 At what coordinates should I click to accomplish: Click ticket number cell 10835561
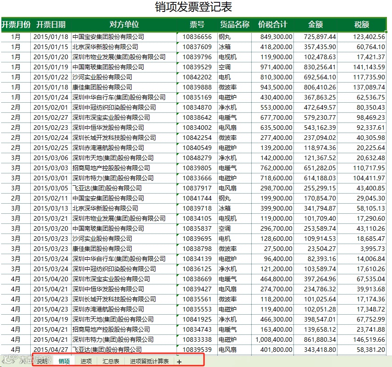(x=197, y=299)
